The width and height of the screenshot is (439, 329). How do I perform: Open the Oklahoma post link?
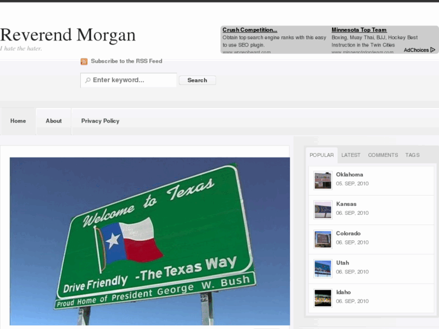click(x=350, y=174)
